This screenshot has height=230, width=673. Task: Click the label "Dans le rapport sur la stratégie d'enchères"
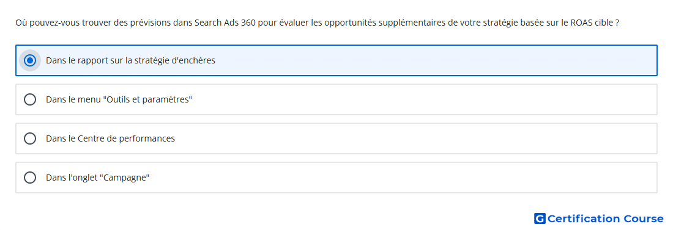(x=130, y=60)
